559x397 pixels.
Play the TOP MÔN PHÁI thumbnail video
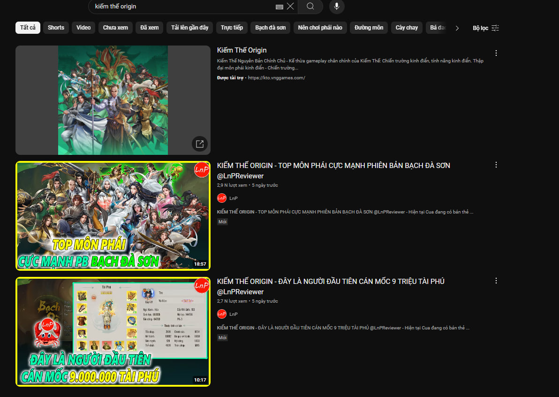[x=113, y=216]
